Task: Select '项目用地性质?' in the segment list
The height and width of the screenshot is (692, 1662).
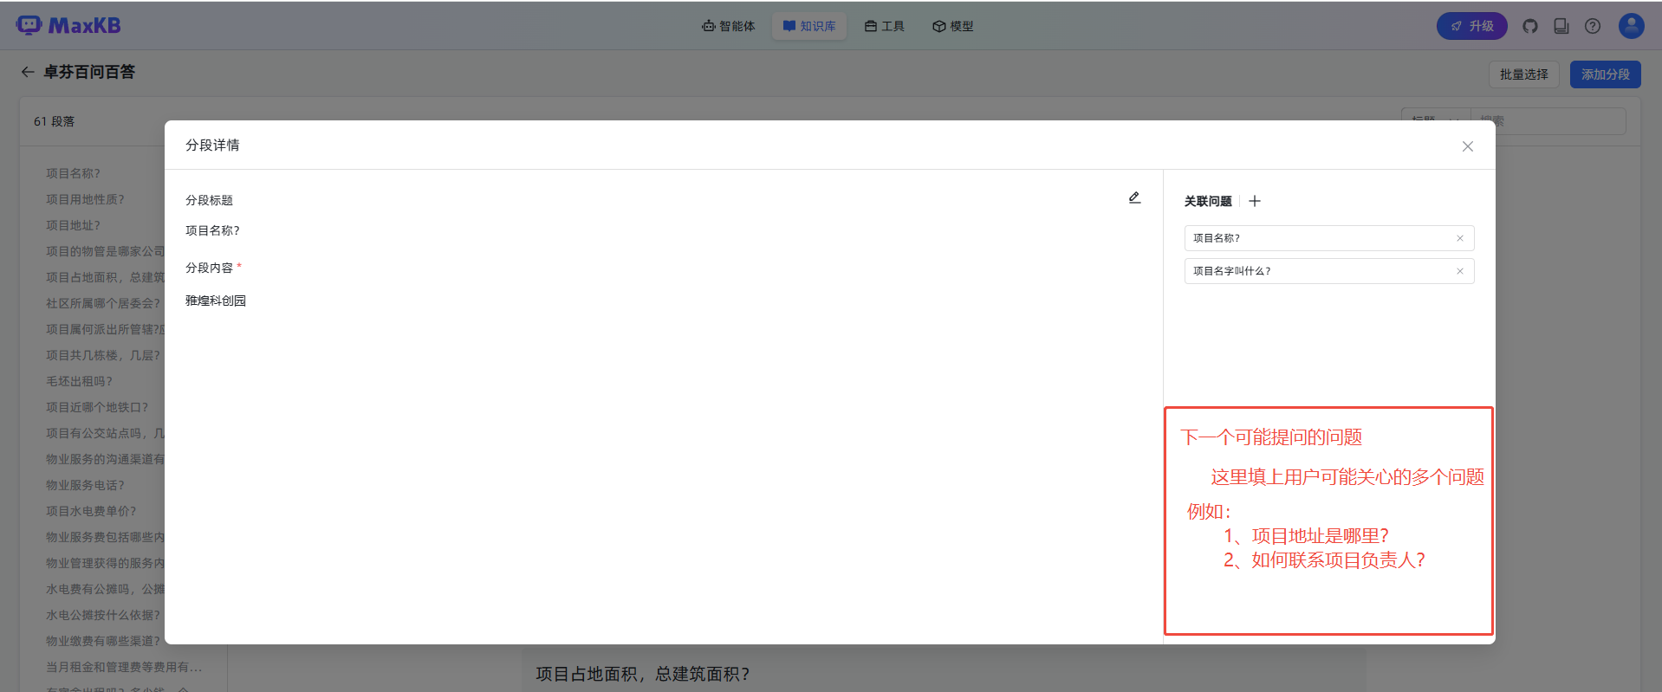Action: 85,199
